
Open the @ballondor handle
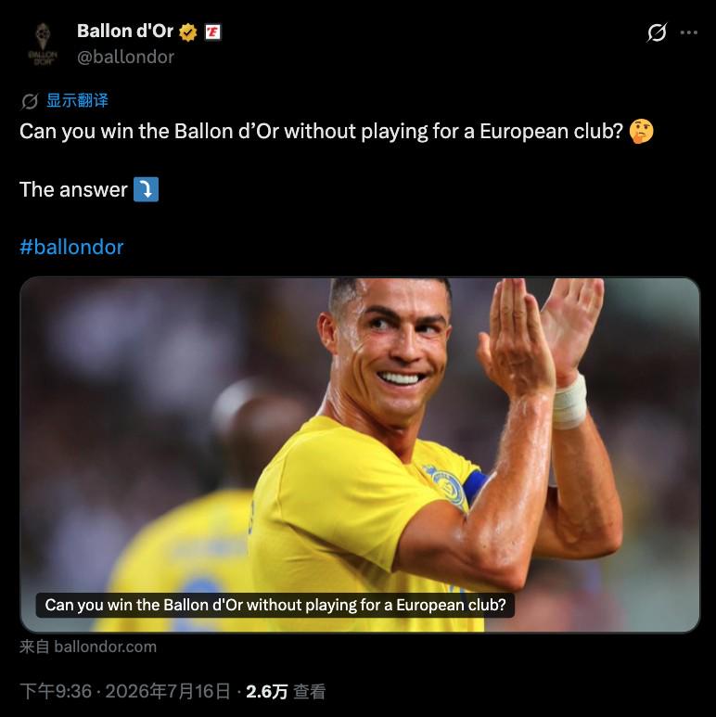(x=126, y=58)
